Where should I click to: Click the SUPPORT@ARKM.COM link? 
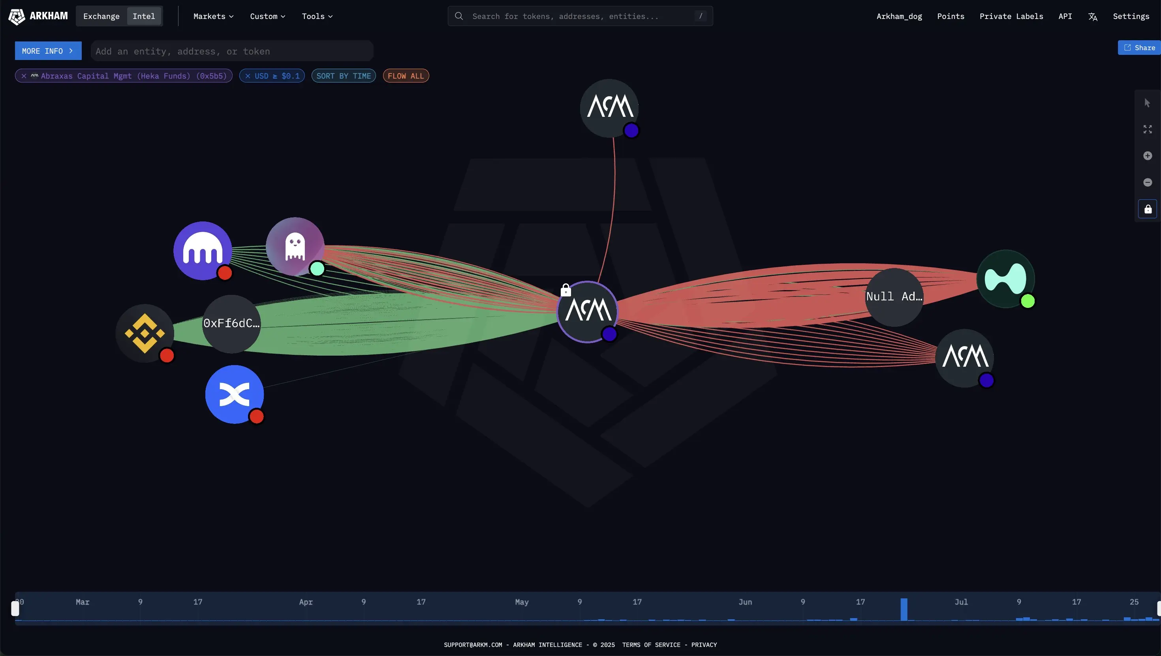pyautogui.click(x=473, y=645)
